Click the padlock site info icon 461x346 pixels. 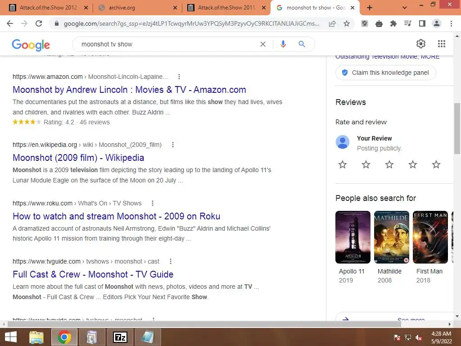click(57, 23)
